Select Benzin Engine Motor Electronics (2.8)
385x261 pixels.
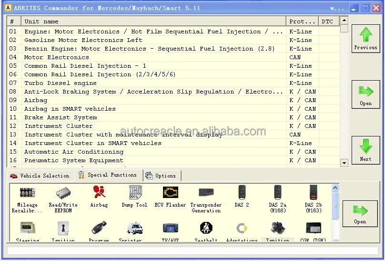click(x=173, y=49)
